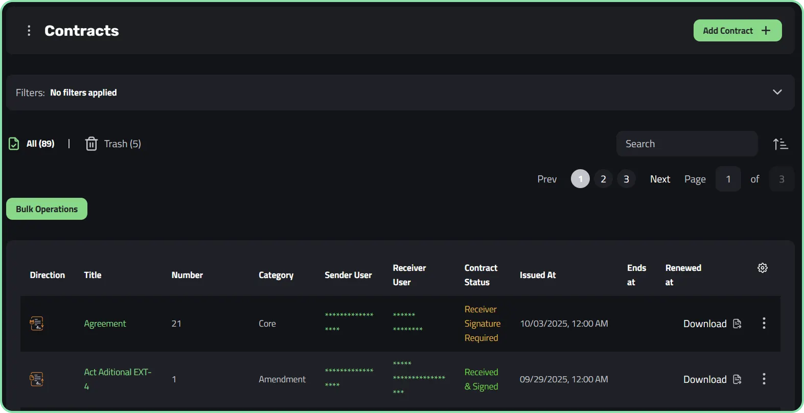This screenshot has height=413, width=804.
Task: Click the No filters applied text
Action: point(83,93)
